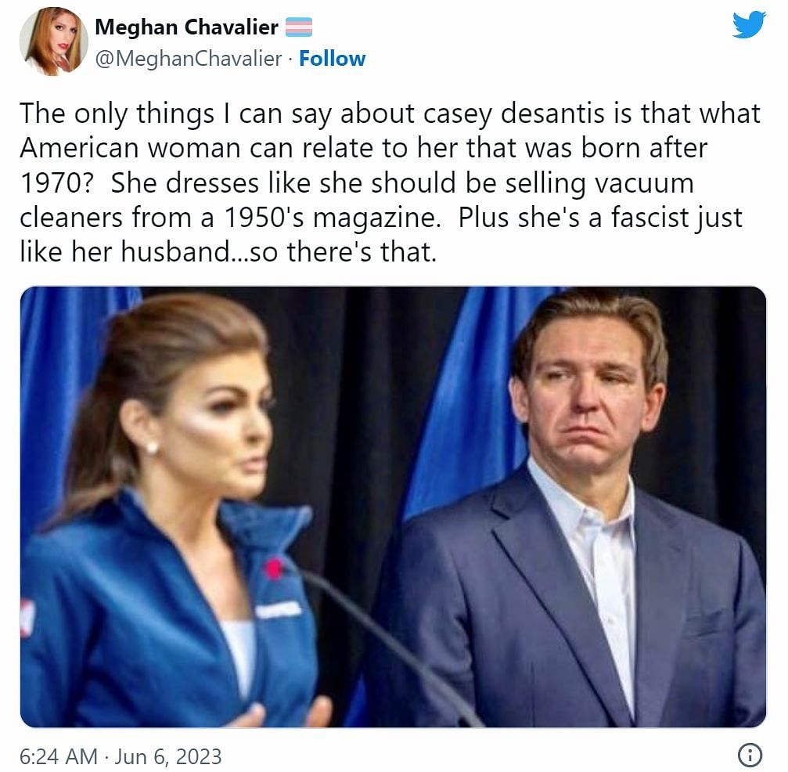Click the '1970?' text in the tweet
The image size is (788, 772).
click(57, 182)
